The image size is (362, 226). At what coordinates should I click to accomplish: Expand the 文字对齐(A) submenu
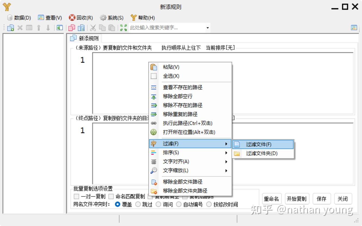click(x=190, y=162)
